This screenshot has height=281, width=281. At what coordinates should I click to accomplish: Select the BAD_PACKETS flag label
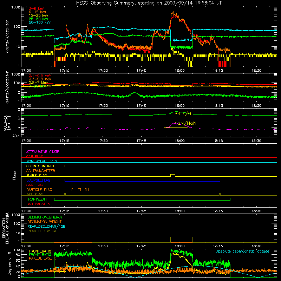[x=38, y=204]
